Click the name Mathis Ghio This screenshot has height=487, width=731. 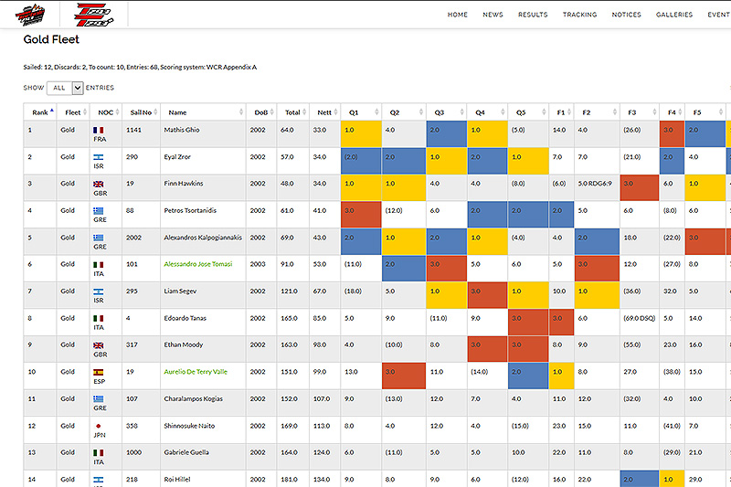[x=181, y=130]
